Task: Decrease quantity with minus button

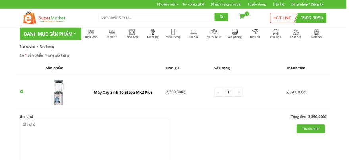Action: click(219, 92)
